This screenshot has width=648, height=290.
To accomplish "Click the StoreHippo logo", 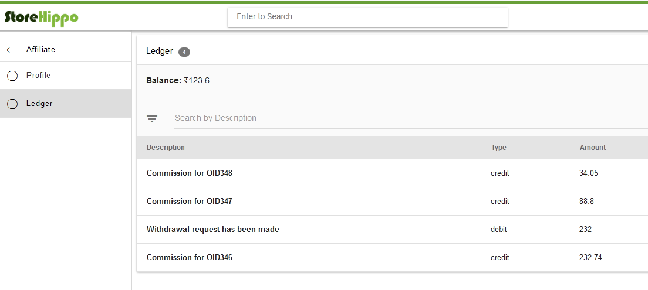I will pyautogui.click(x=41, y=18).
